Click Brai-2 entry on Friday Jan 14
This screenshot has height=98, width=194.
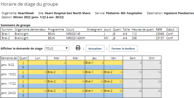click(x=108, y=72)
